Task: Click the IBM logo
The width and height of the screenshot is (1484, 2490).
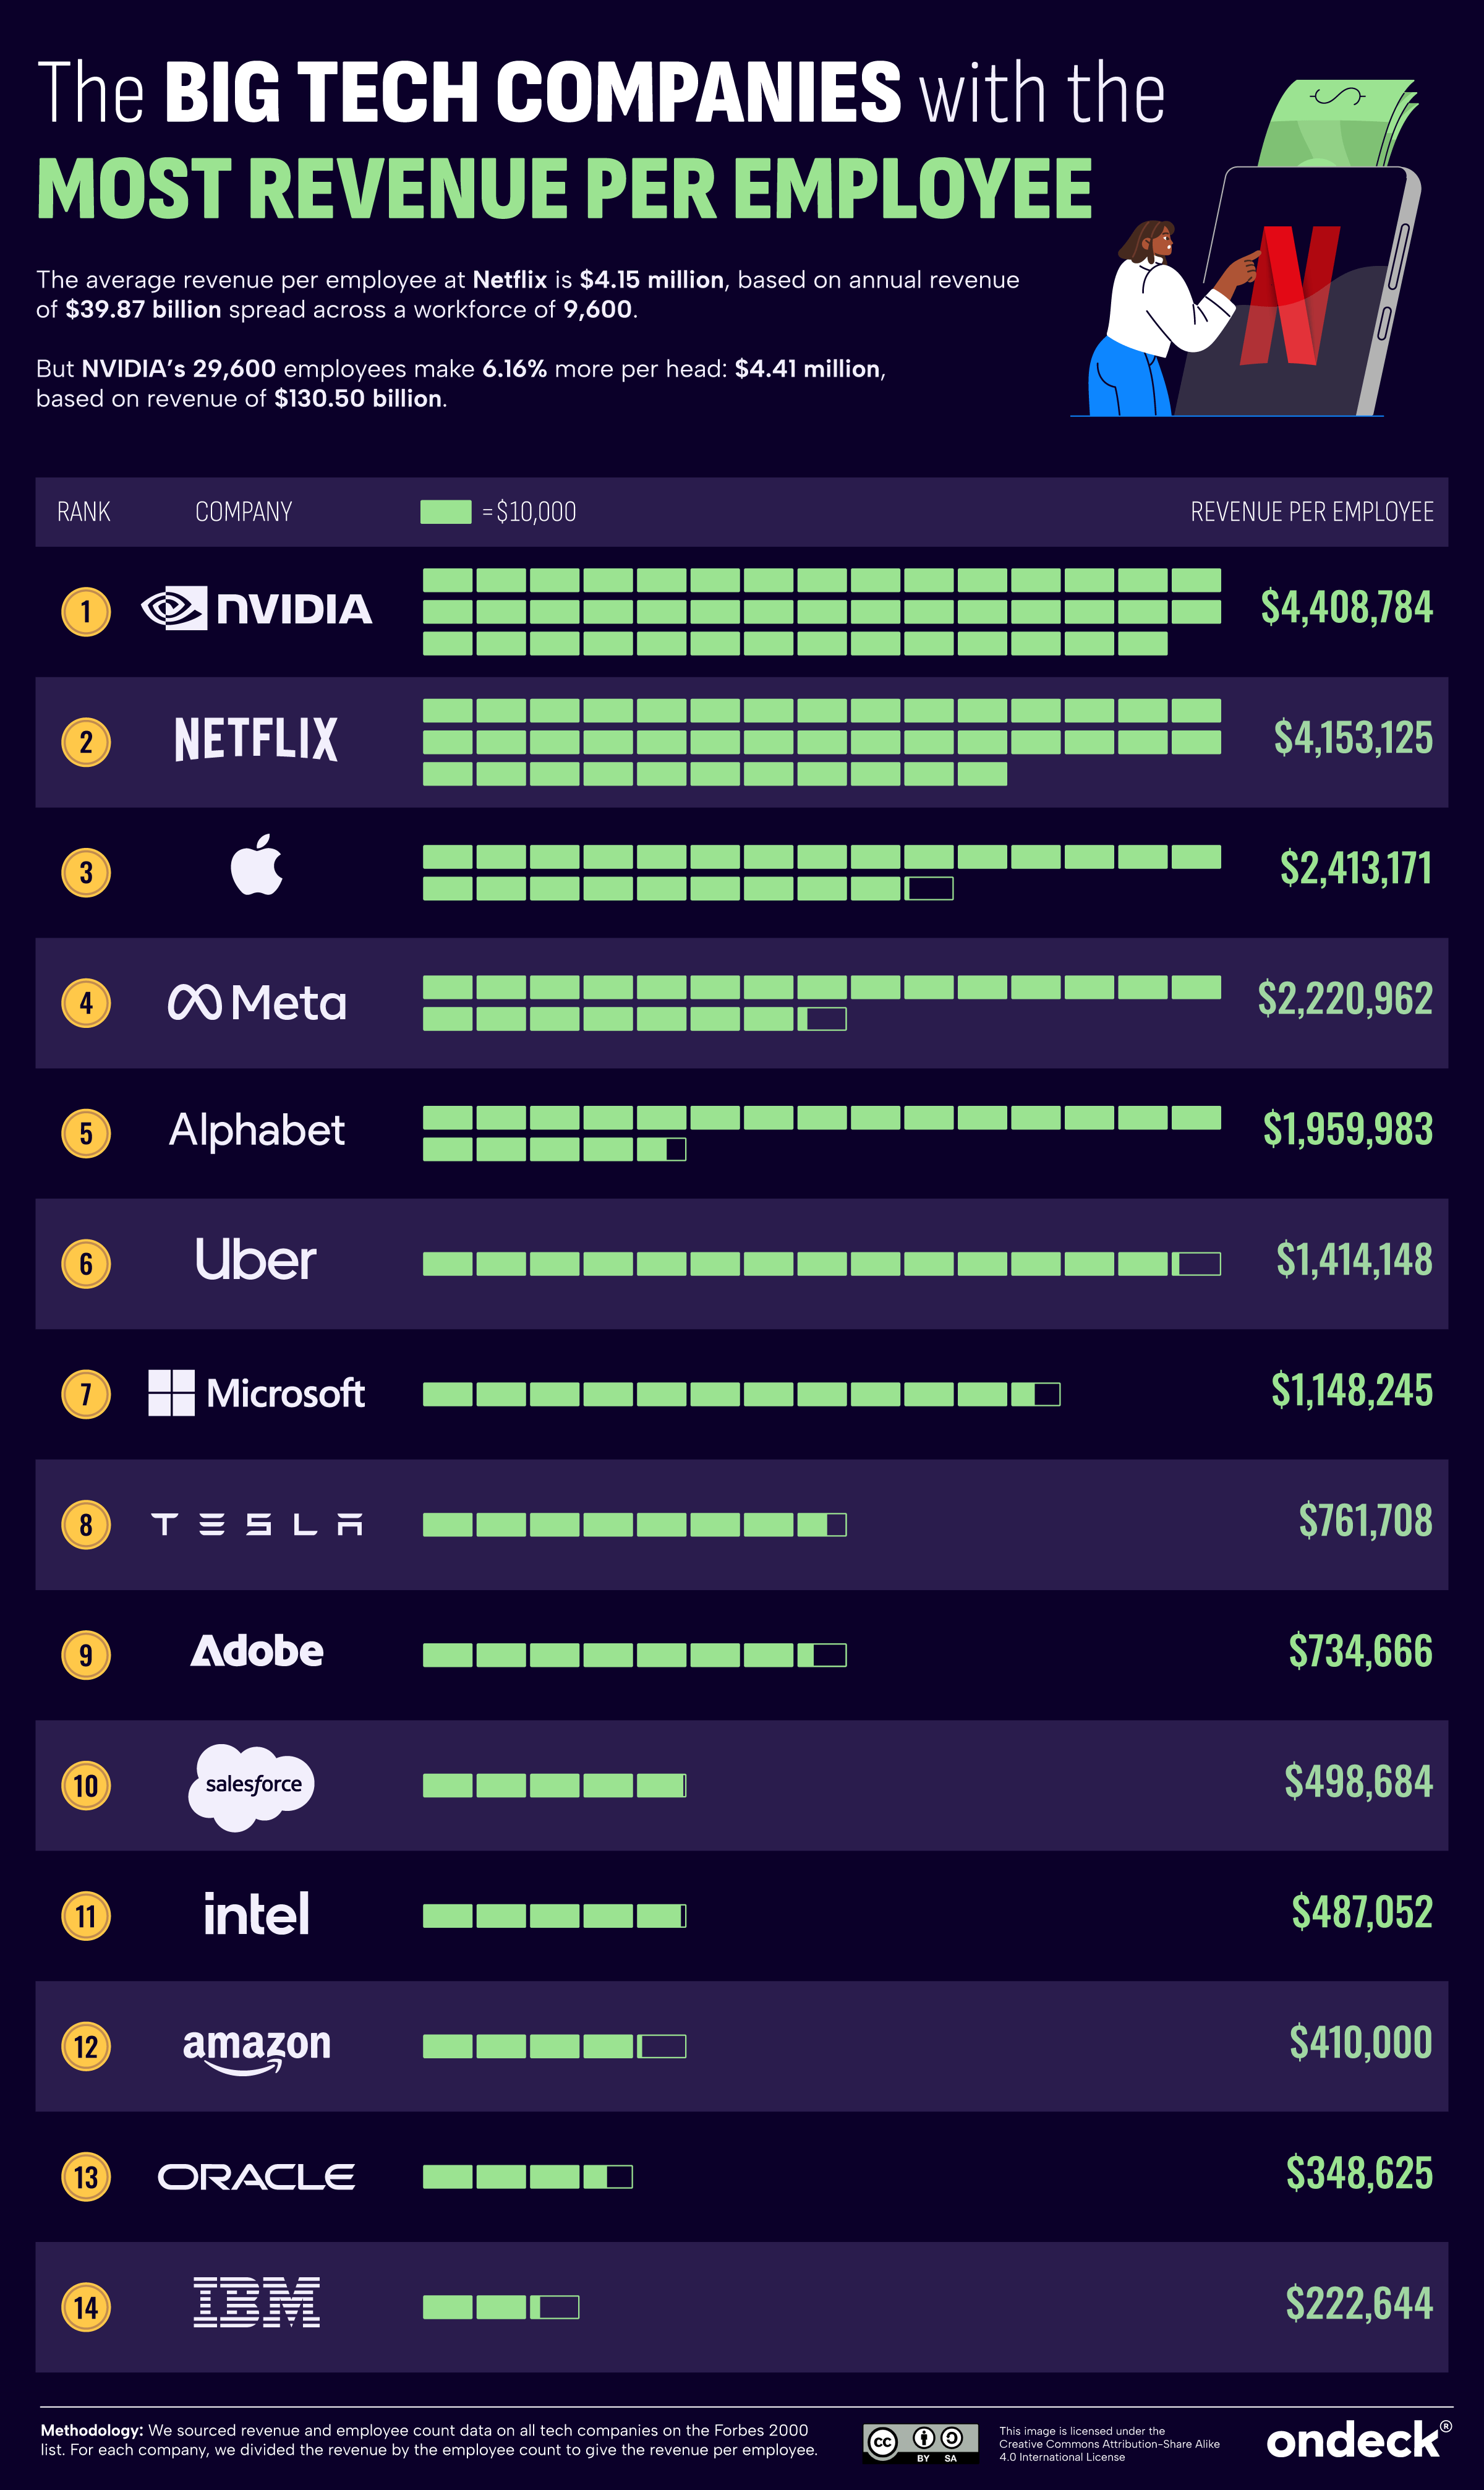Action: click(x=257, y=2302)
